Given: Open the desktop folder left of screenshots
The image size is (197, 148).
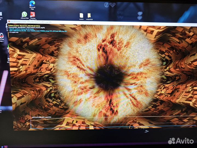Looking at the screenshot, I should (82, 17).
